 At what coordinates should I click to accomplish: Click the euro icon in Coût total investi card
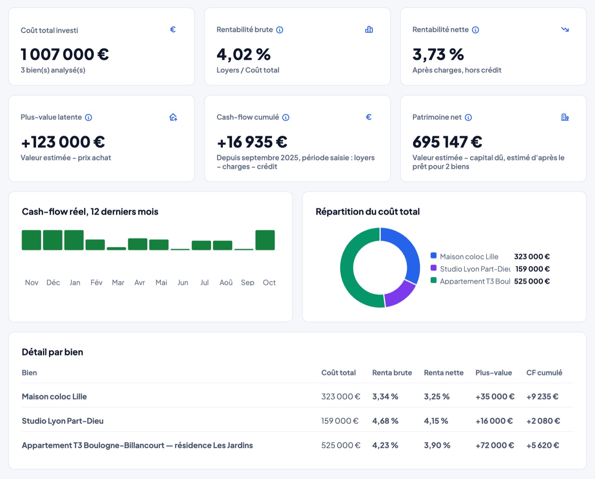(x=173, y=29)
